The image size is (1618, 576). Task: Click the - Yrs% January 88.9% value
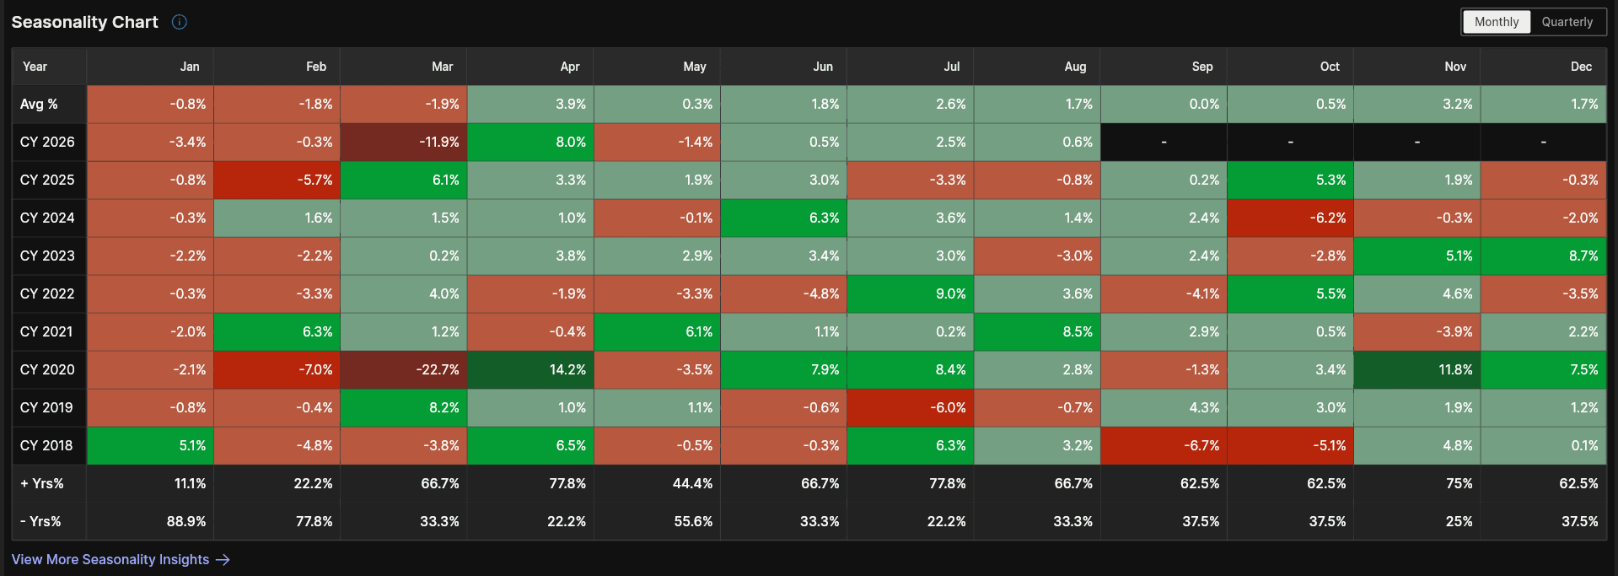186,522
